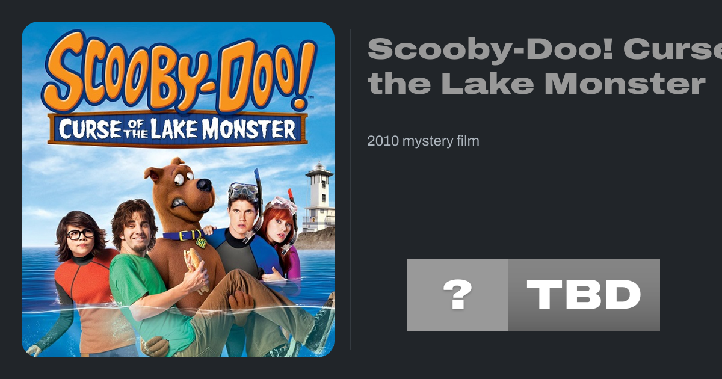The width and height of the screenshot is (722, 379).
Task: Click the vertical divider beside the poster
Action: 350,189
